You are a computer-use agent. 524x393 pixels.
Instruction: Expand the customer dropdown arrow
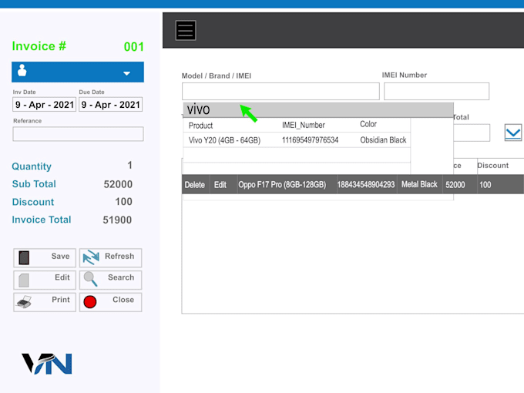click(126, 73)
